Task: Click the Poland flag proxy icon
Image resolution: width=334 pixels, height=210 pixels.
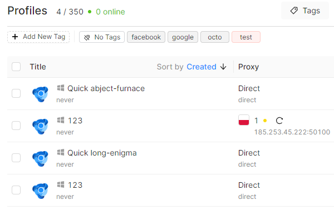Action: click(244, 120)
